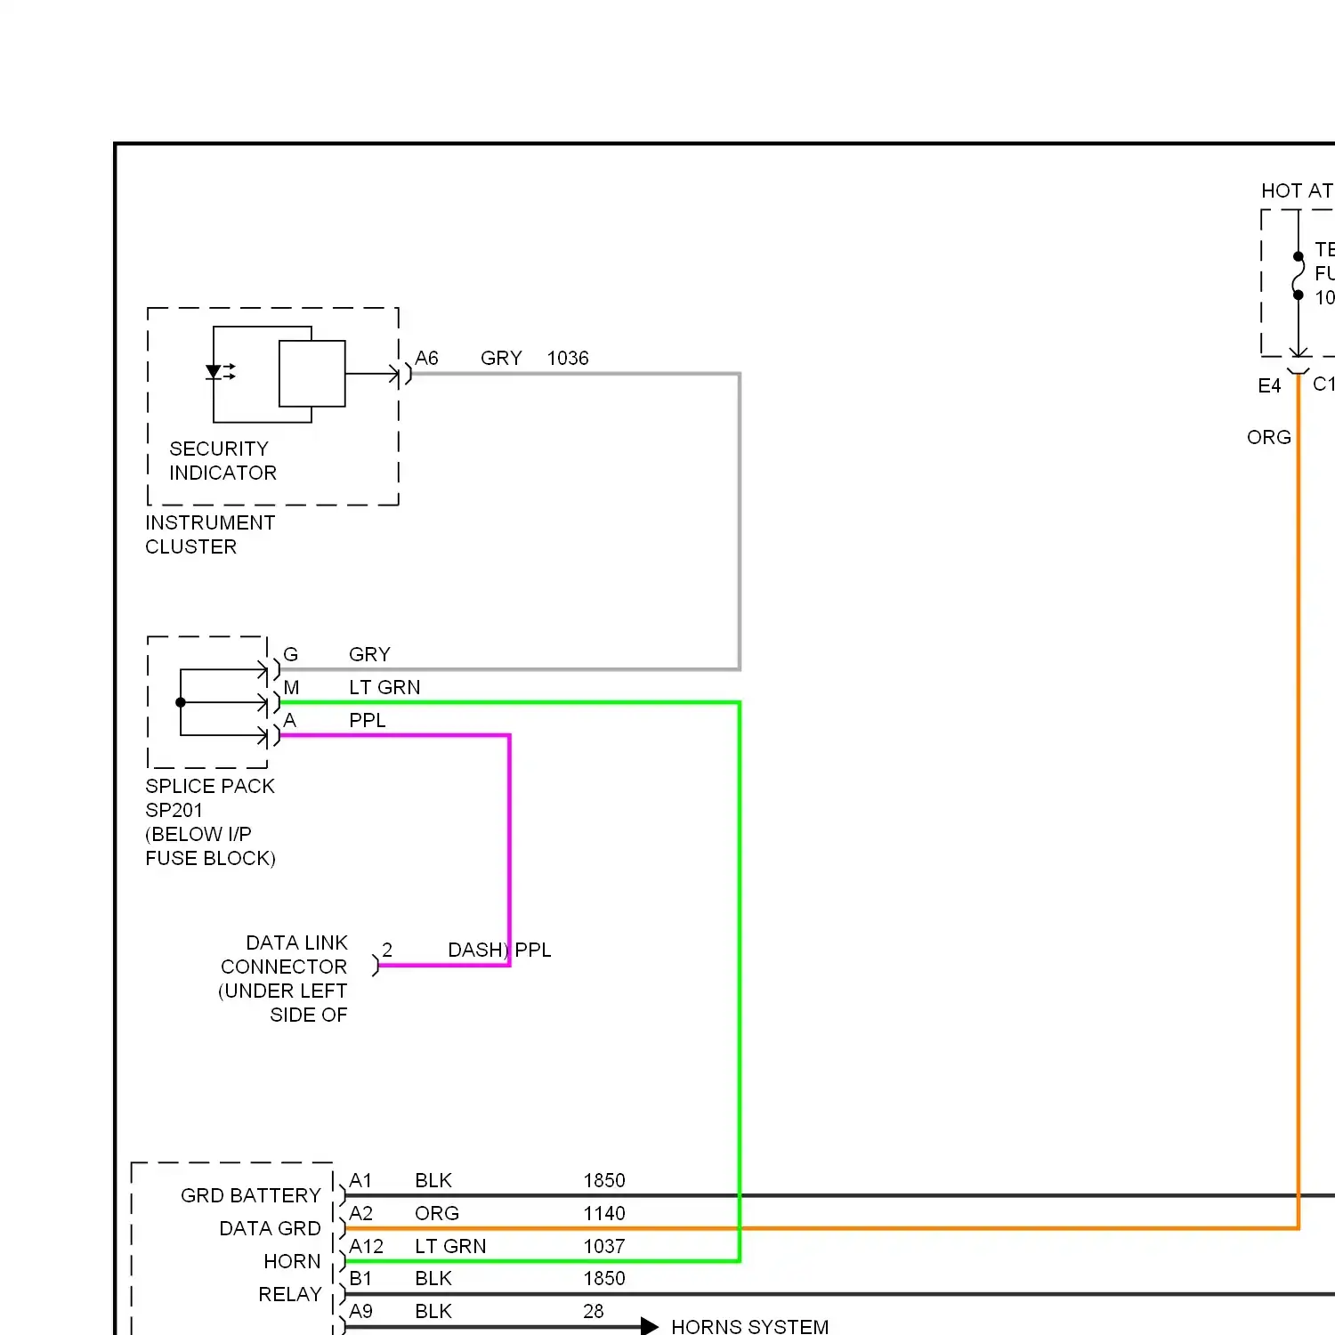Click the A12 LT GRN pin label
1335x1335 pixels.
point(417,1246)
